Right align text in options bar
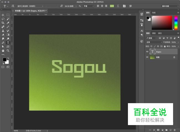180x132 pixels. tap(106, 6)
